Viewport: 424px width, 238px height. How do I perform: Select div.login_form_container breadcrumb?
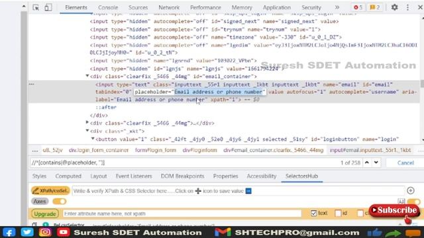(x=99, y=150)
